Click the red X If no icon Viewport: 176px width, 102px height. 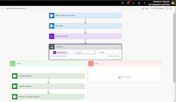point(91,63)
